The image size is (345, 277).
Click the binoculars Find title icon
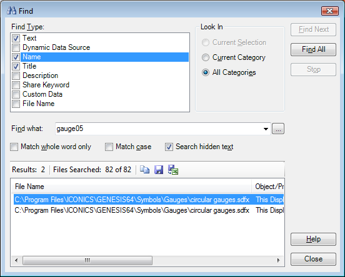tap(11, 11)
